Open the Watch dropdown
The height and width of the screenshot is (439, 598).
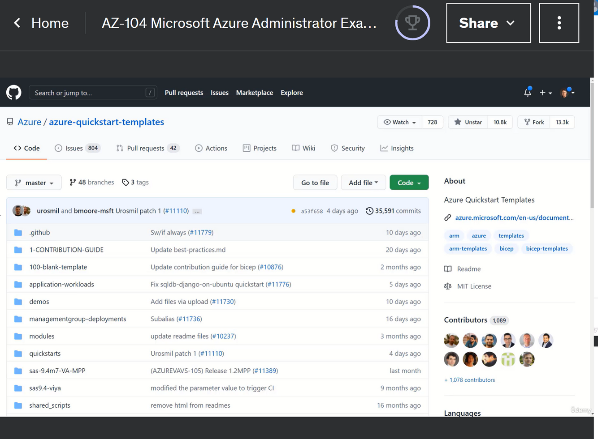[x=400, y=122]
